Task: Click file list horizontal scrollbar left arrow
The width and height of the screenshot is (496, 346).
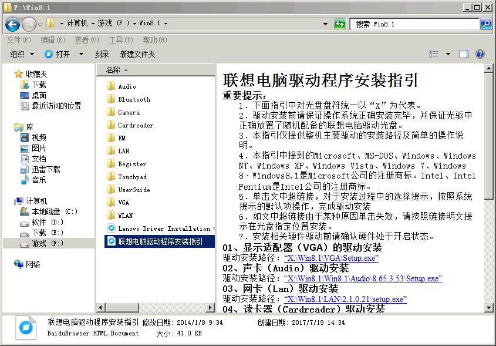Action: pyautogui.click(x=101, y=307)
